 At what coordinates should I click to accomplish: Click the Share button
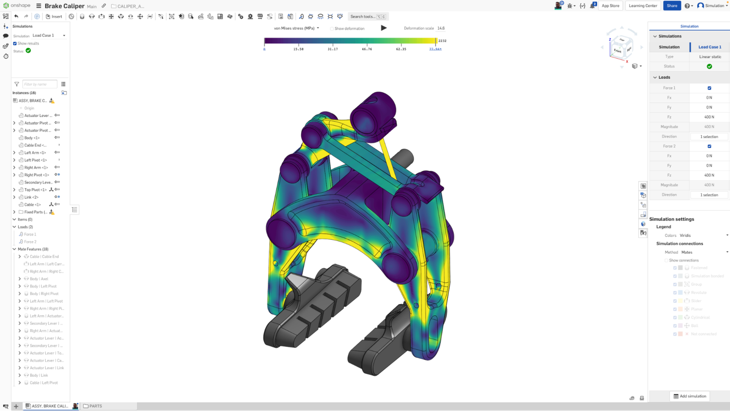[672, 5]
